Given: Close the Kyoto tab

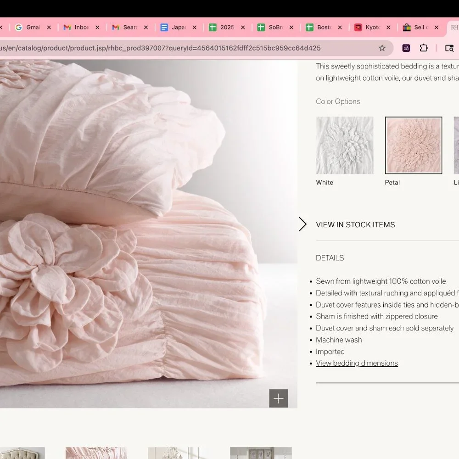Looking at the screenshot, I should tap(388, 27).
